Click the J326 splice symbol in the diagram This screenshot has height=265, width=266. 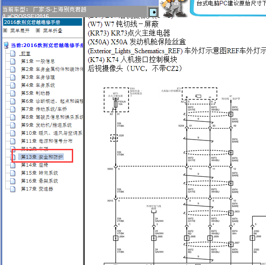point(114,138)
